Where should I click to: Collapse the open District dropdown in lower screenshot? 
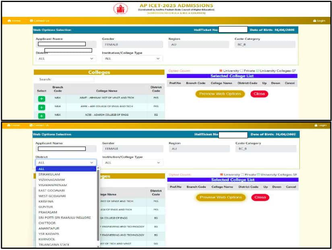[66, 163]
